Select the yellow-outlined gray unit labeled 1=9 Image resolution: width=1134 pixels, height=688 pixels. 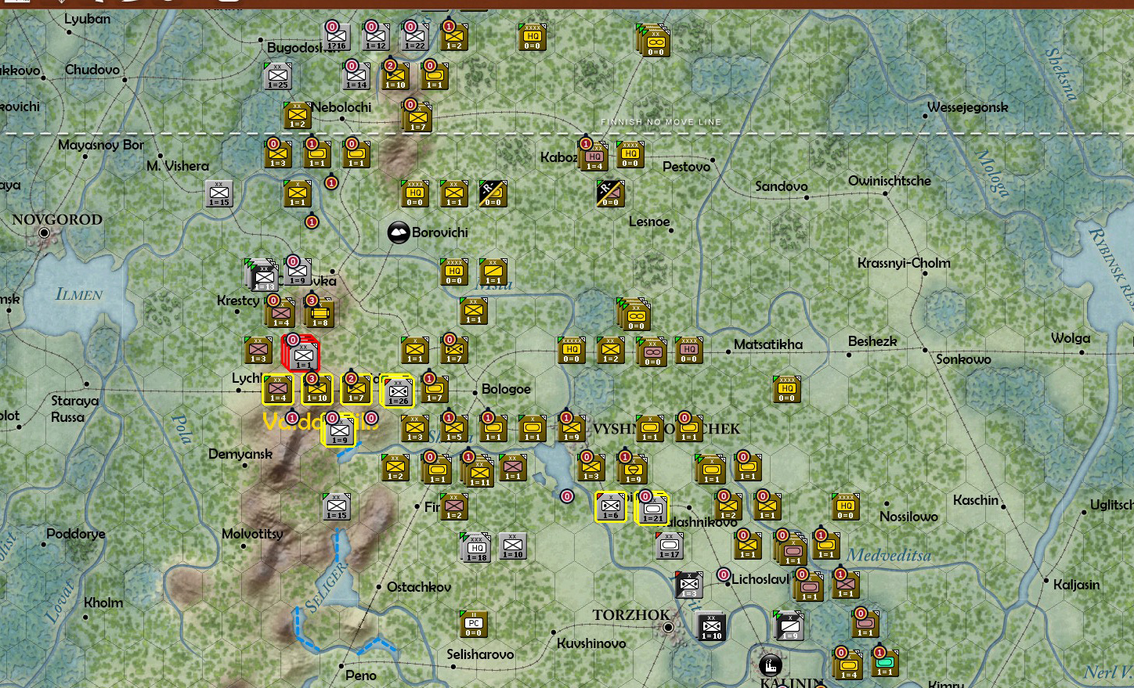point(339,430)
